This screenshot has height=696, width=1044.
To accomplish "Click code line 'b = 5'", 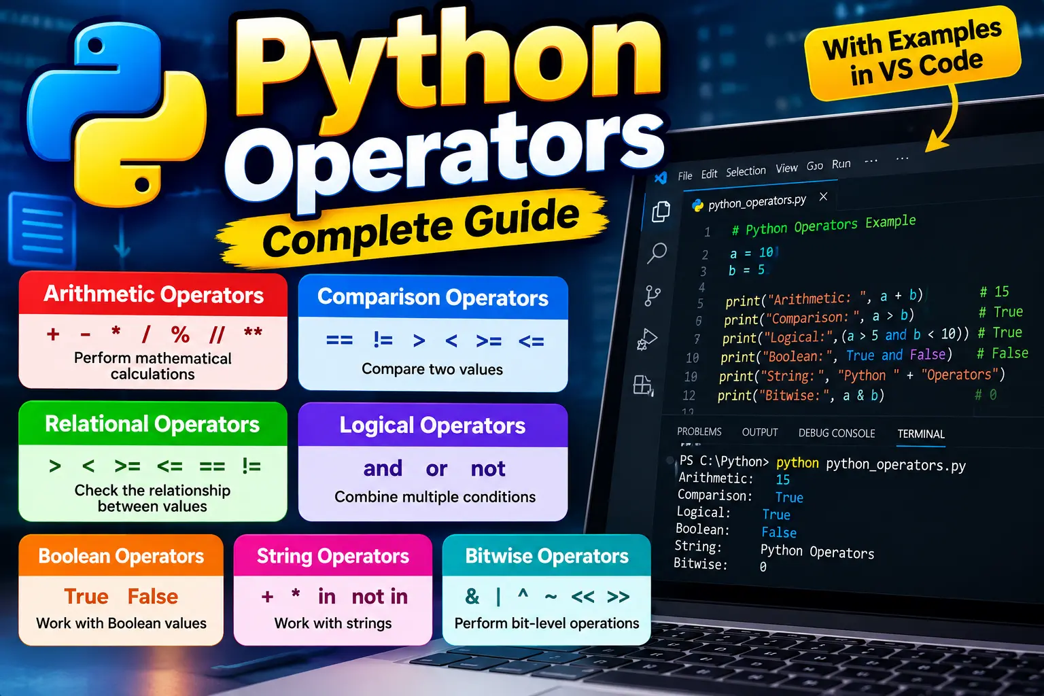I will (x=746, y=271).
